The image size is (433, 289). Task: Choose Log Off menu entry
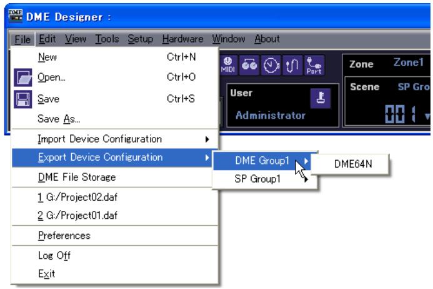coord(114,255)
